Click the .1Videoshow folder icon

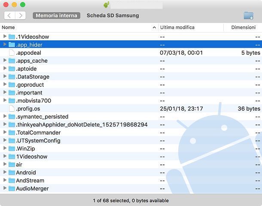(12, 36)
